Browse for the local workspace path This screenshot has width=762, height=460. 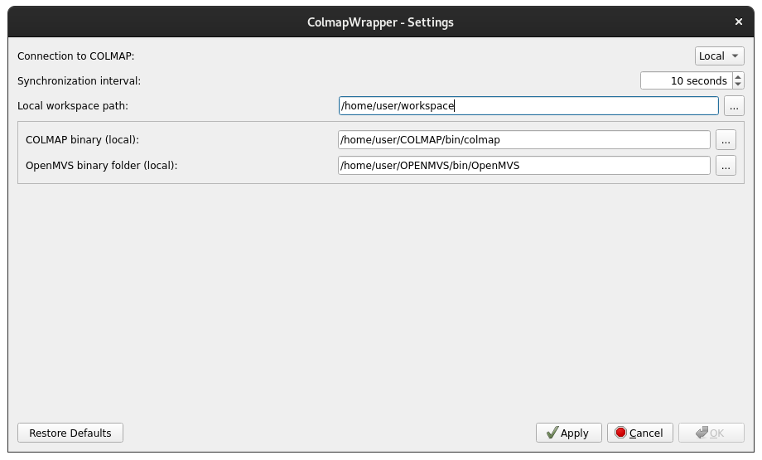click(734, 106)
